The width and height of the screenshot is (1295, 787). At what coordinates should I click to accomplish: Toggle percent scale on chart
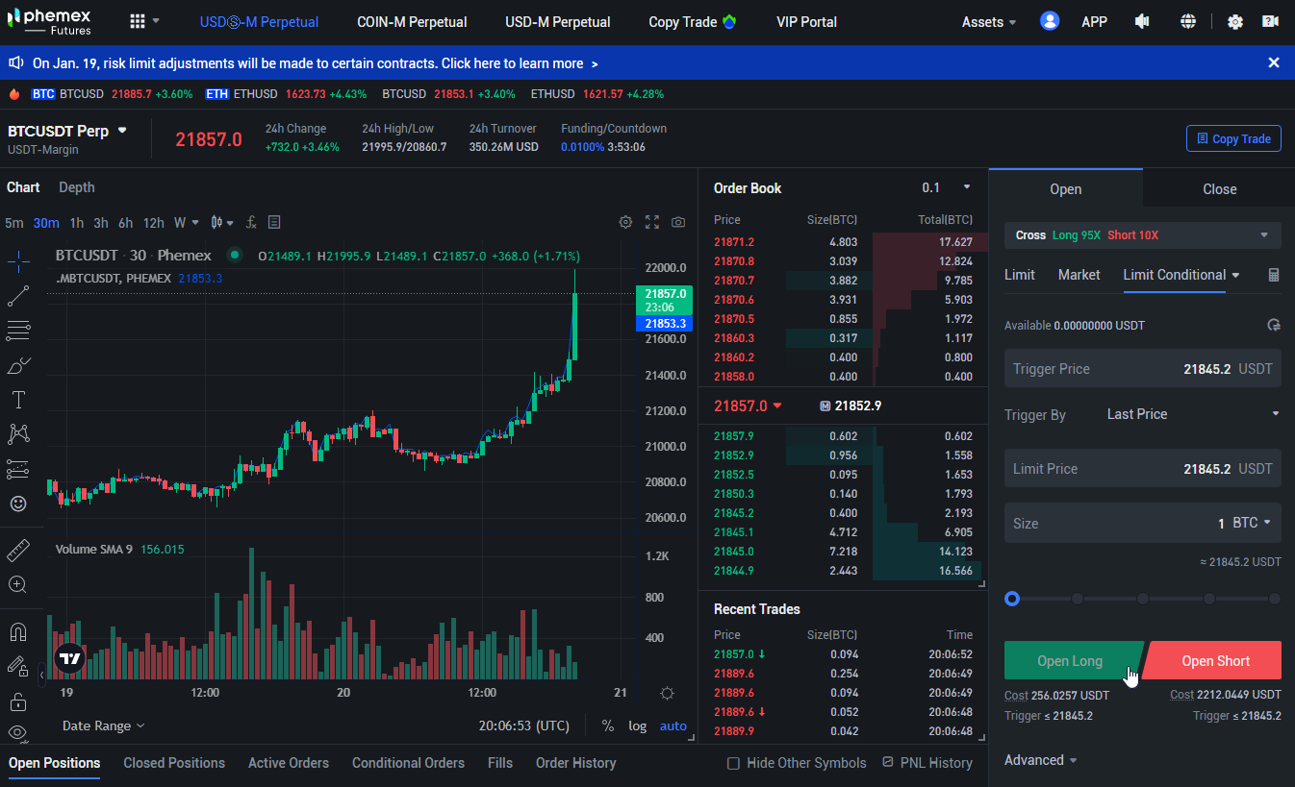[608, 726]
